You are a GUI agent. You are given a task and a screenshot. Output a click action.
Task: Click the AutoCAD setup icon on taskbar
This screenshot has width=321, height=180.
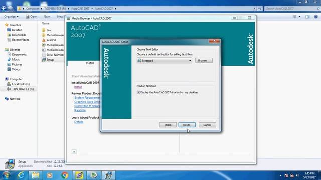pos(108,175)
